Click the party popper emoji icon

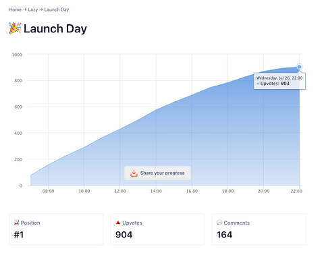15,28
